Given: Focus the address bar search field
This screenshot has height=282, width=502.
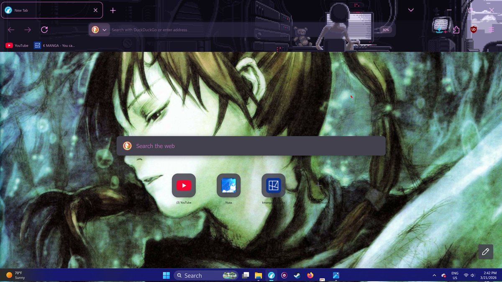Looking at the screenshot, I should coord(243,30).
